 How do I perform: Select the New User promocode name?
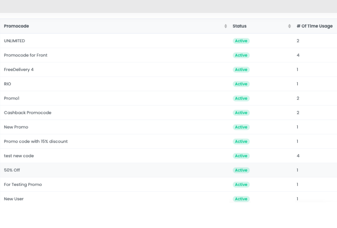point(14,199)
